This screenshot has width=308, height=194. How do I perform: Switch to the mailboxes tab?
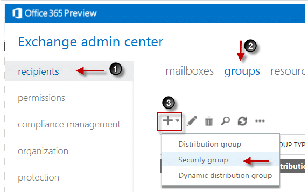coord(190,71)
